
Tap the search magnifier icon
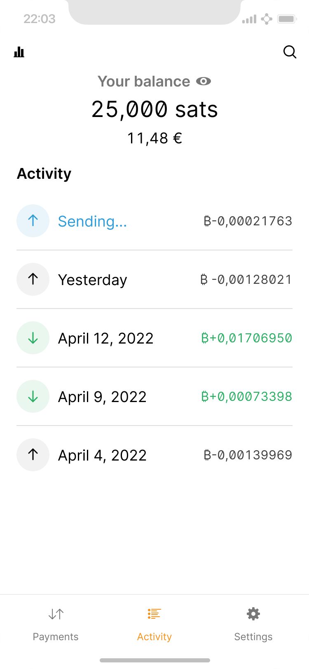tap(290, 52)
